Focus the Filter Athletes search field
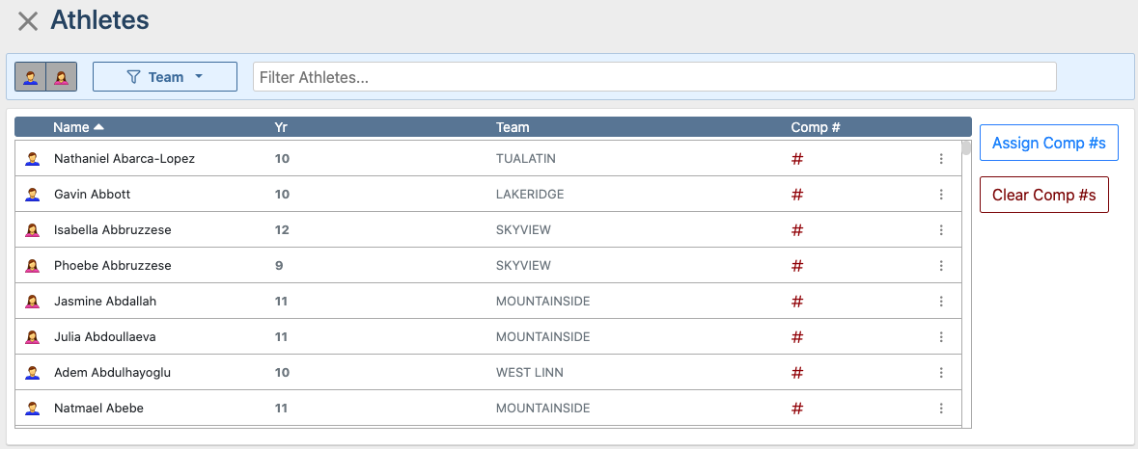This screenshot has height=449, width=1138. click(x=653, y=77)
